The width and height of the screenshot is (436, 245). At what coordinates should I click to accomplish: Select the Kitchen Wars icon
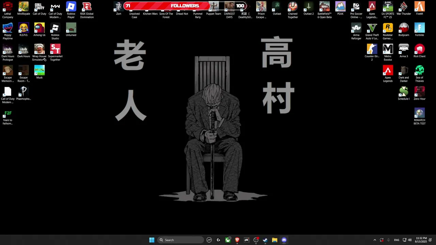pyautogui.click(x=150, y=14)
